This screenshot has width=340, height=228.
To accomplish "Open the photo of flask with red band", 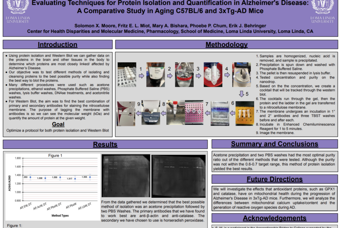I will (184, 75).
